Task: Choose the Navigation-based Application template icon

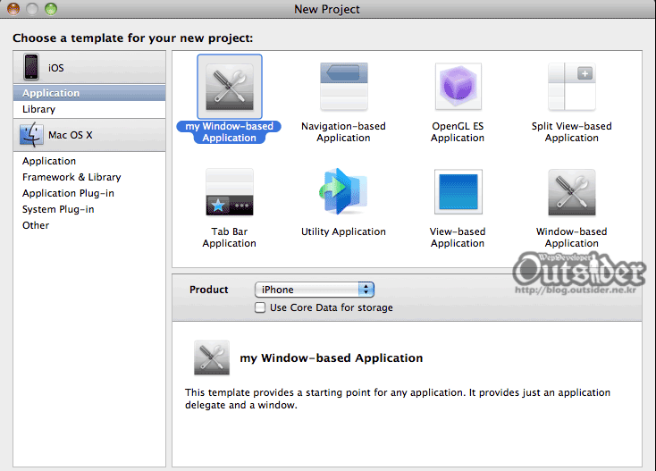Action: [x=344, y=87]
